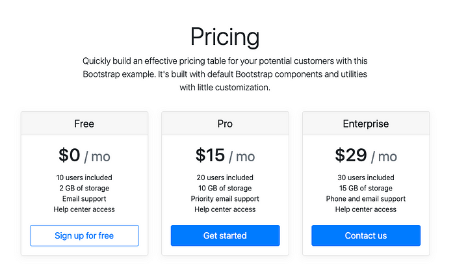This screenshot has width=455, height=277.
Task: Click the $15 / mo price
Action: 225,155
